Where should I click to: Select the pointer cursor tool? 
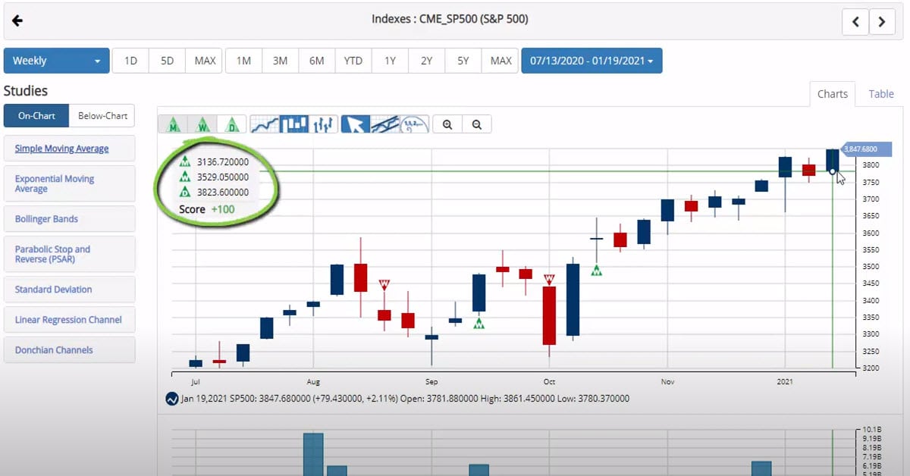coord(356,124)
